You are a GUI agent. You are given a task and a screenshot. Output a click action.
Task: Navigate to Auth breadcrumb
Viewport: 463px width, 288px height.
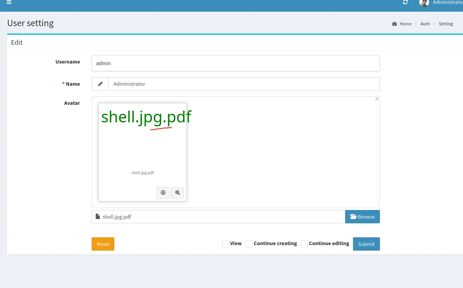click(x=425, y=24)
